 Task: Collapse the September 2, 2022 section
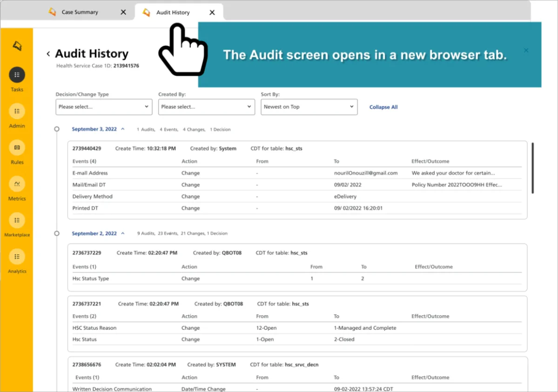[123, 233]
